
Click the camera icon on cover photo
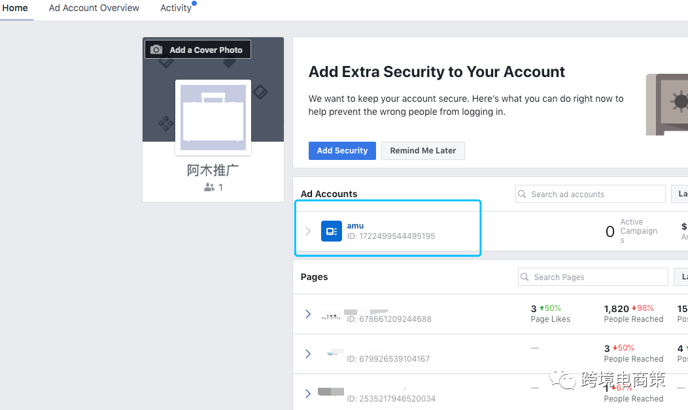pyautogui.click(x=156, y=50)
